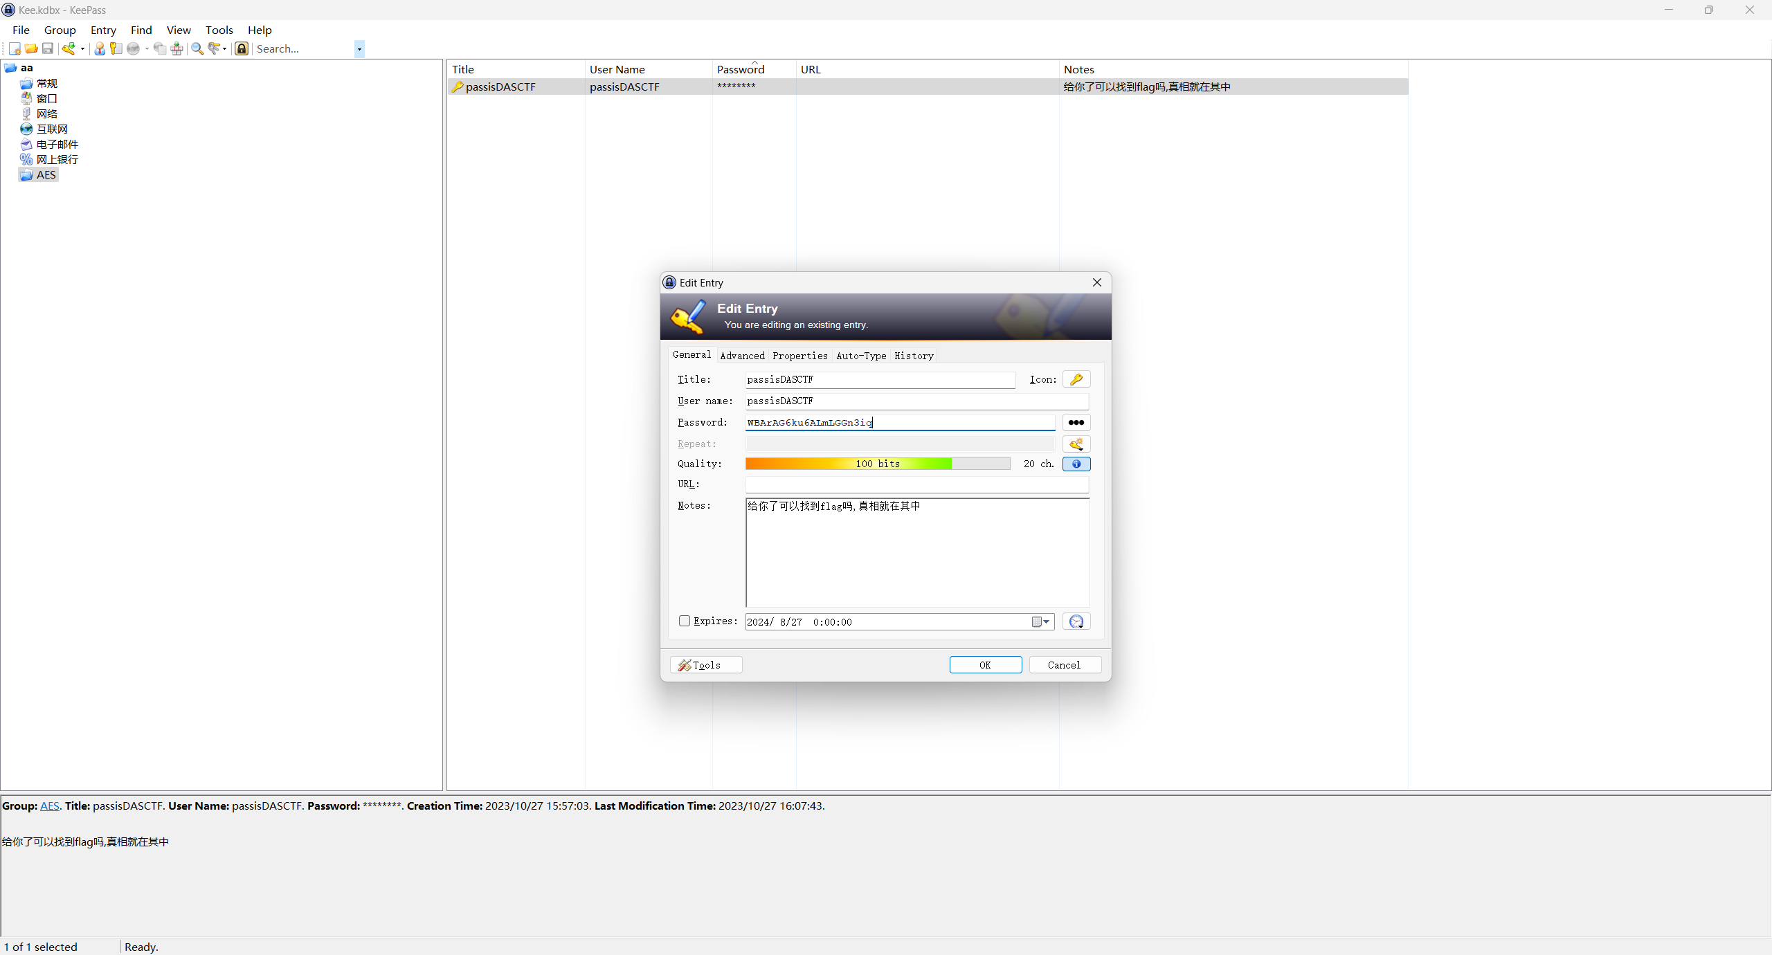Click the Find magnifier toolbar icon
1772x955 pixels.
click(197, 48)
